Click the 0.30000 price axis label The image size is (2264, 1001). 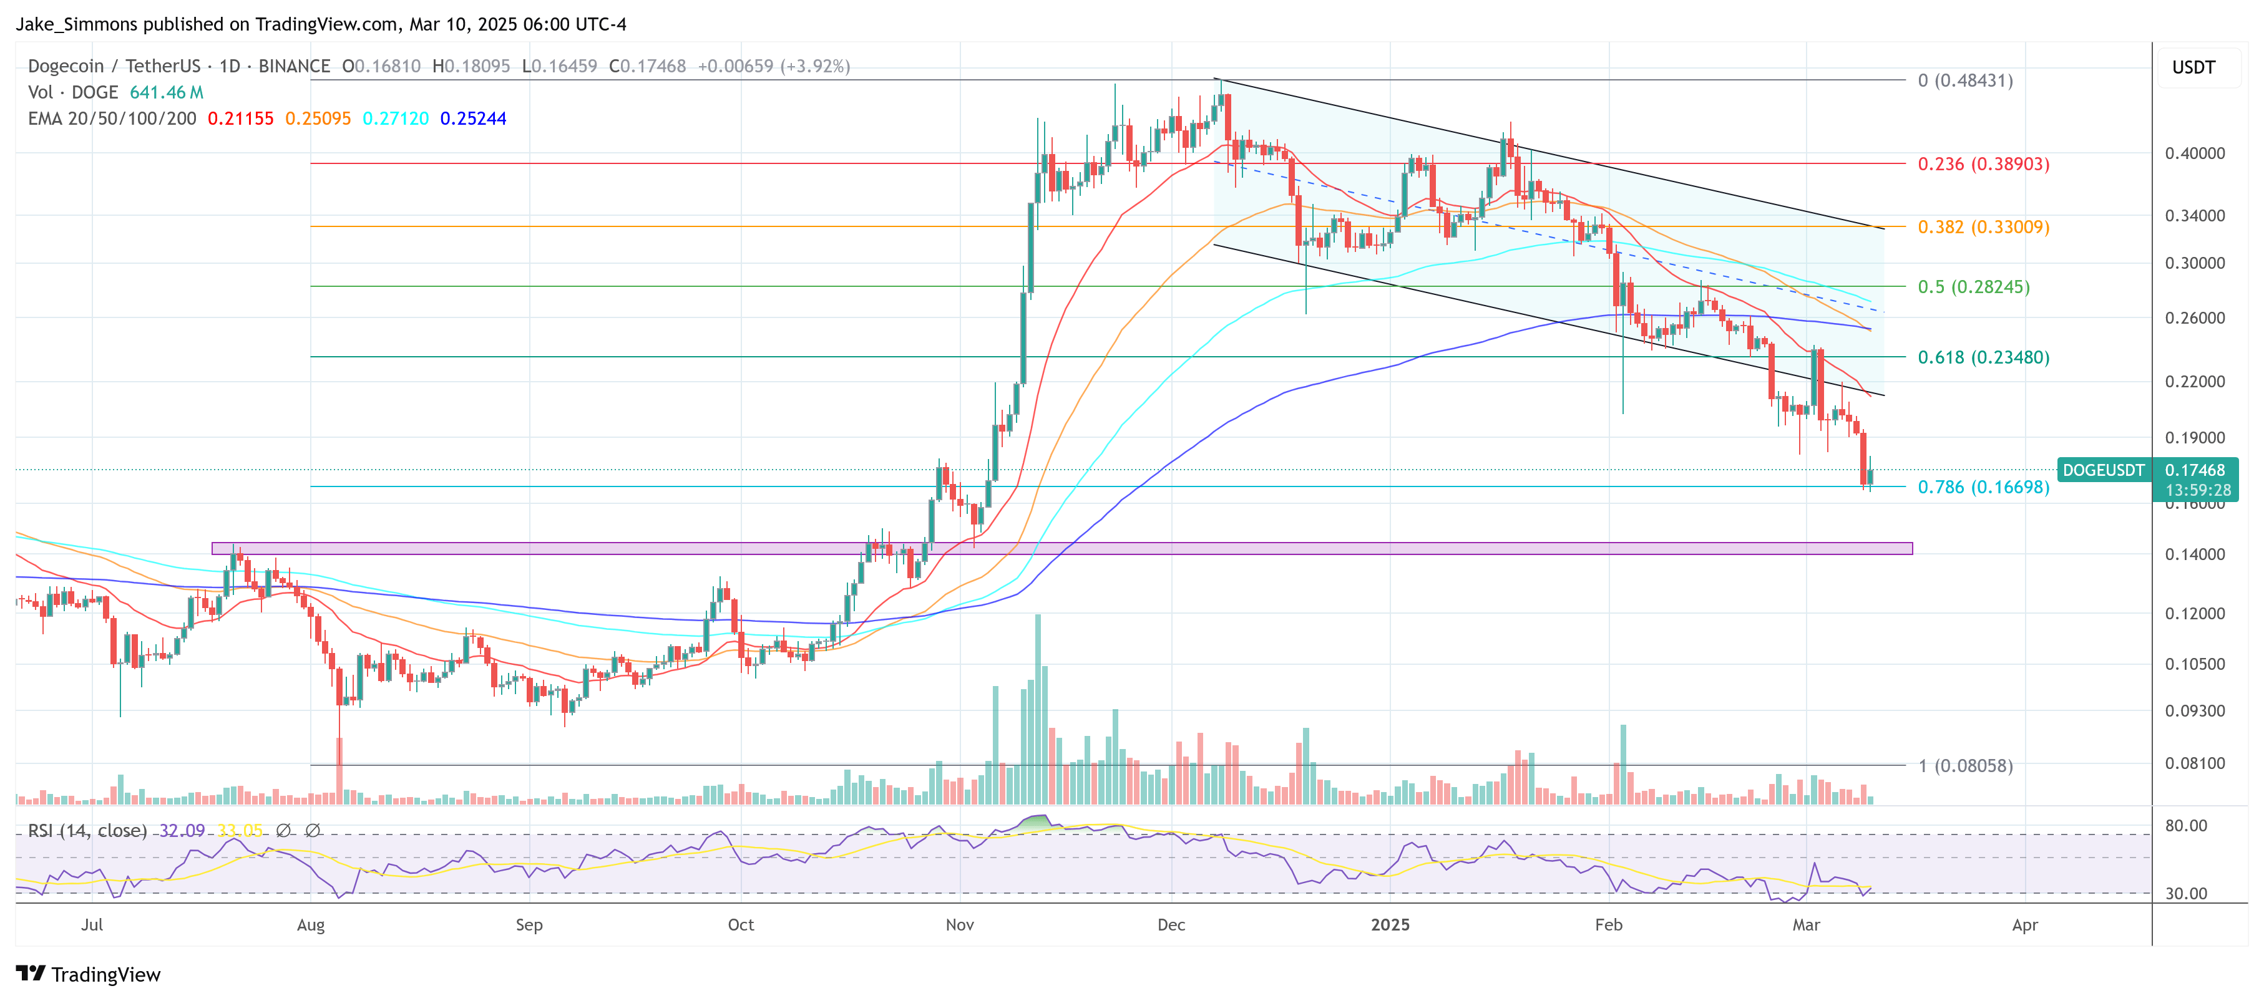pos(2195,263)
